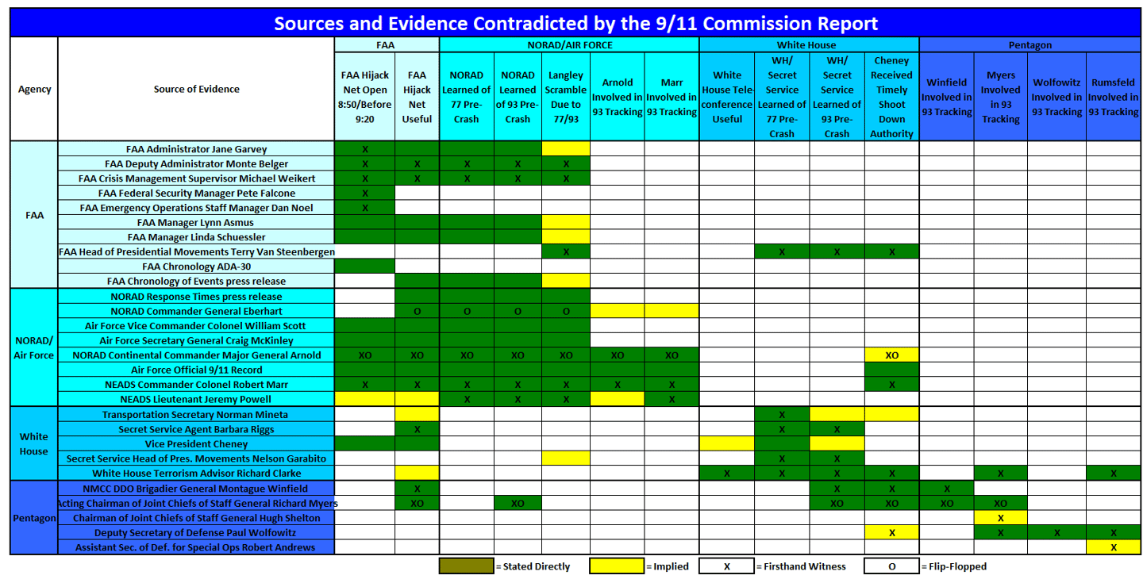The height and width of the screenshot is (583, 1143).
Task: Click Transportation Secretary Norman Mineta
Action: 196,414
